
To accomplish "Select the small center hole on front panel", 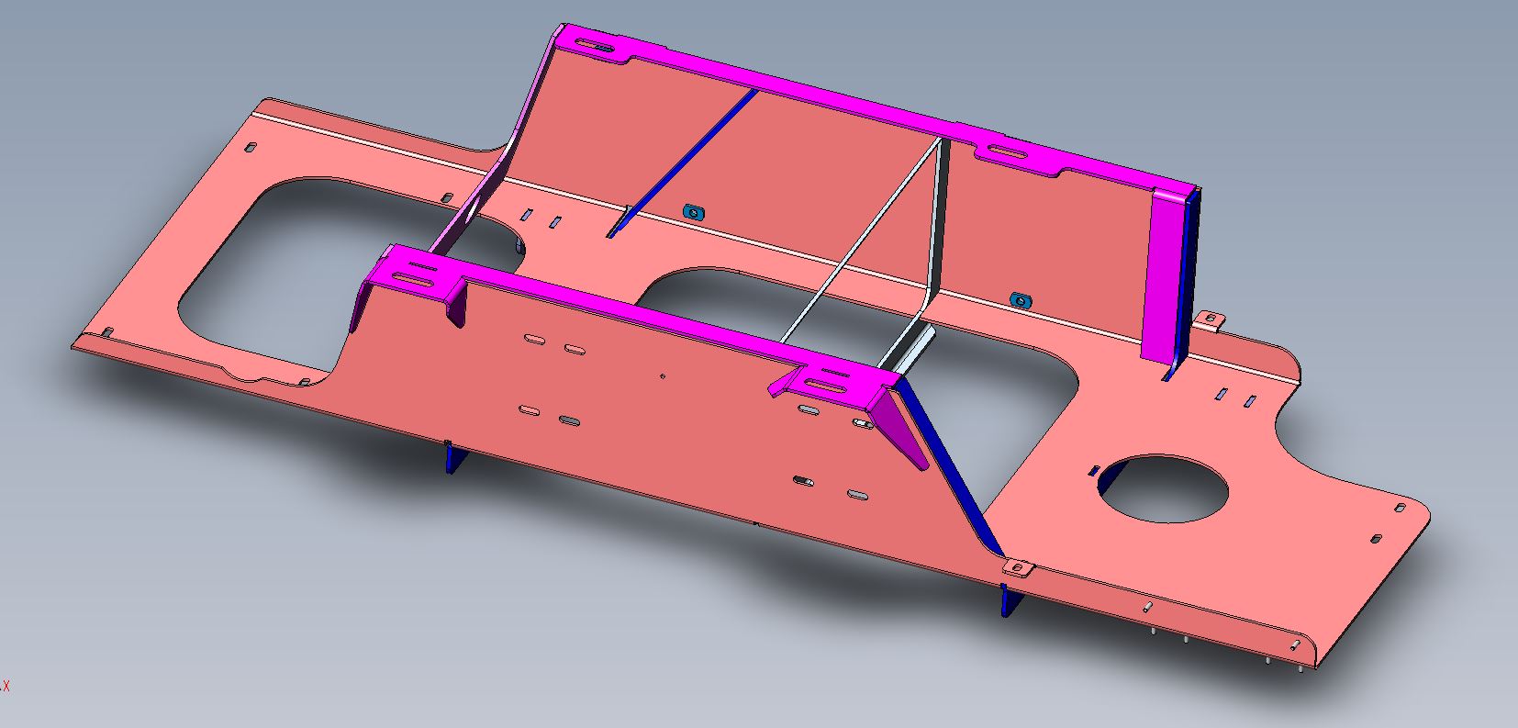I will [x=663, y=375].
